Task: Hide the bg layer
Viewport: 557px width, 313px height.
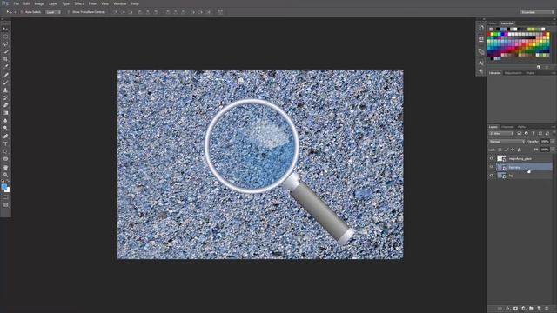Action: (492, 176)
